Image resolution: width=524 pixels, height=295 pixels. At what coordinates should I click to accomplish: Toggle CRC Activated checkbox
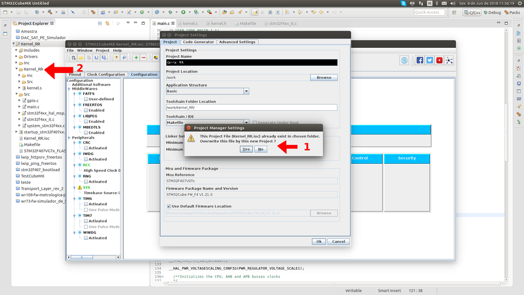[x=86, y=148]
